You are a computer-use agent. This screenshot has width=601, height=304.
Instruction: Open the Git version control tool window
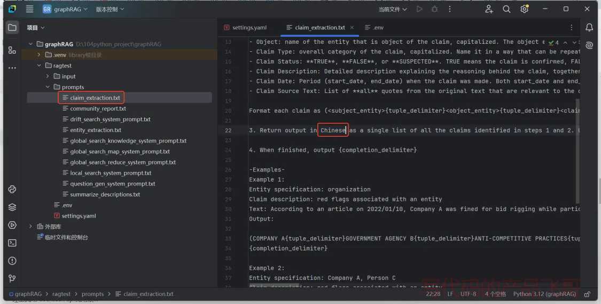tap(12, 278)
